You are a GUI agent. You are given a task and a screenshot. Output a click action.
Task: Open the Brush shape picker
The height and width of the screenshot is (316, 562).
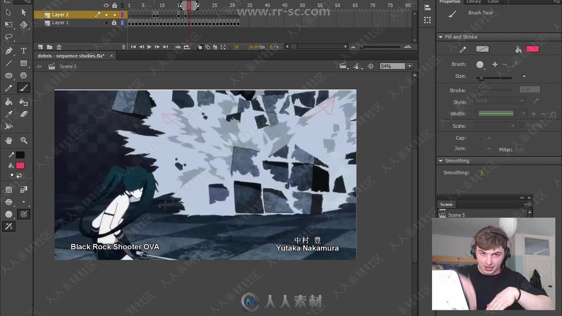point(481,65)
